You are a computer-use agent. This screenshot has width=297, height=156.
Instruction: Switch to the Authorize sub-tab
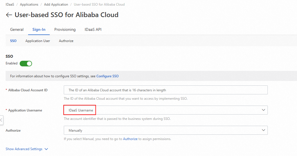coord(66,41)
